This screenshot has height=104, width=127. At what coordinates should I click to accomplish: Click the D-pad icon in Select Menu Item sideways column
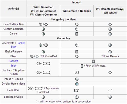110,24
